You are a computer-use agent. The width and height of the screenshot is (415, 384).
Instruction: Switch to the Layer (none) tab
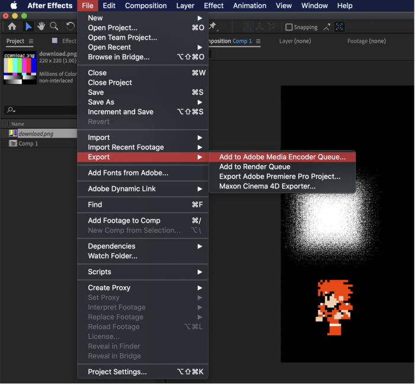(x=295, y=41)
